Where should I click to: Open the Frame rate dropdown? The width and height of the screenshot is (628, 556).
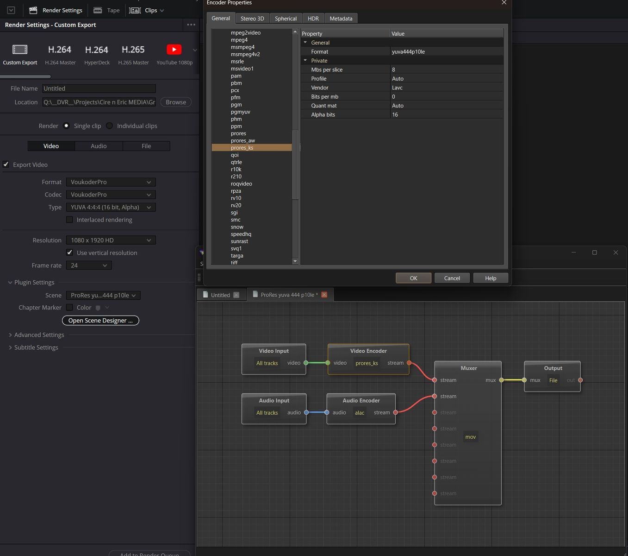(88, 265)
